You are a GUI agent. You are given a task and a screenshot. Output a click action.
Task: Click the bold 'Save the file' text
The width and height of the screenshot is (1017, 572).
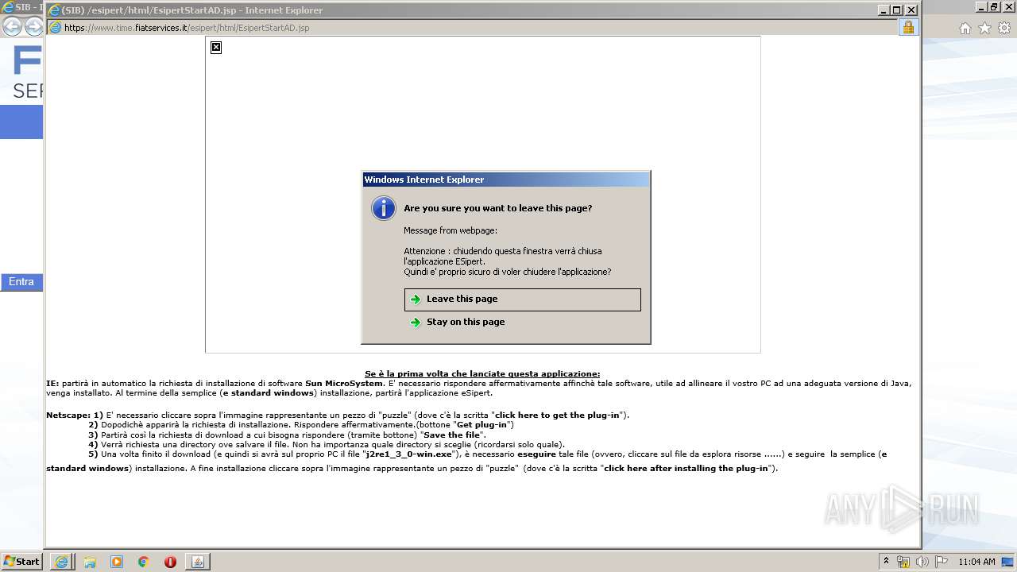pyautogui.click(x=452, y=435)
